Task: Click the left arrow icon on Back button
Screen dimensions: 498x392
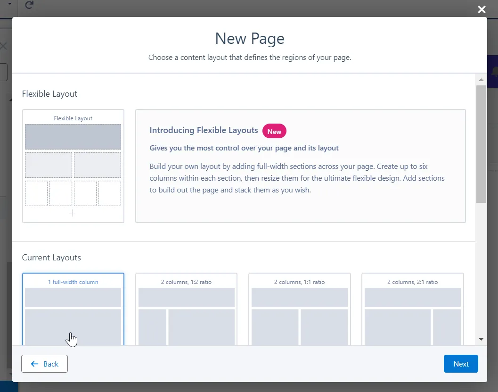Action: tap(34, 364)
